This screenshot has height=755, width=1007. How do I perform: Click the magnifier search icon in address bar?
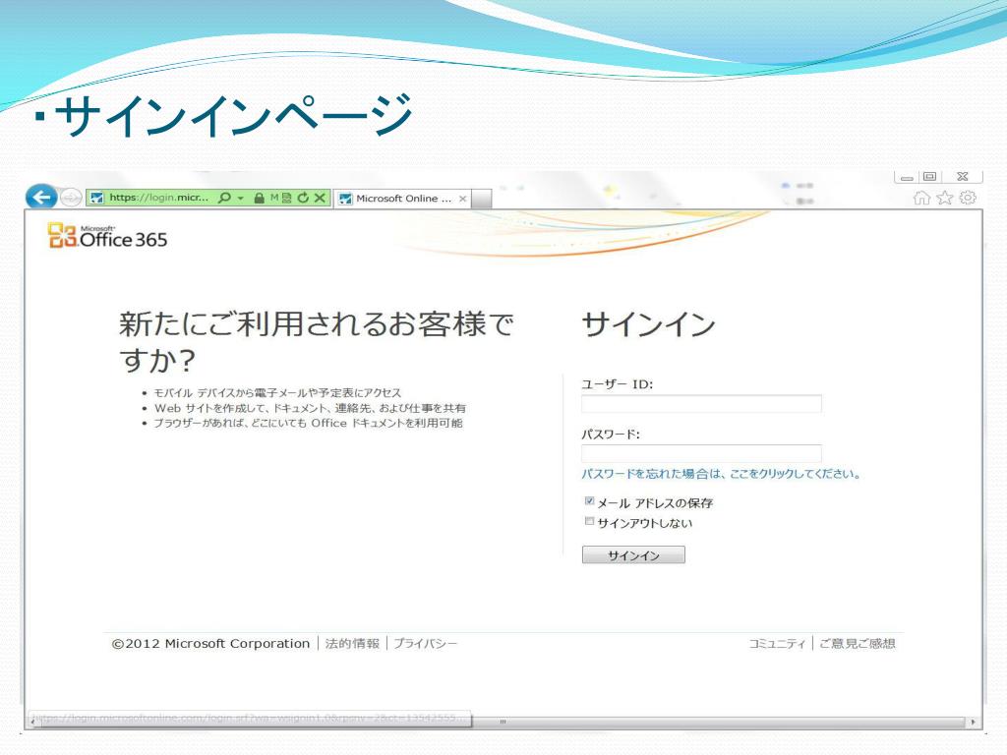(224, 198)
